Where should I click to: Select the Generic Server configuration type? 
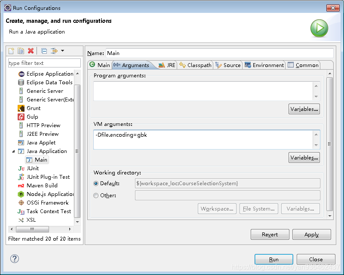45,91
